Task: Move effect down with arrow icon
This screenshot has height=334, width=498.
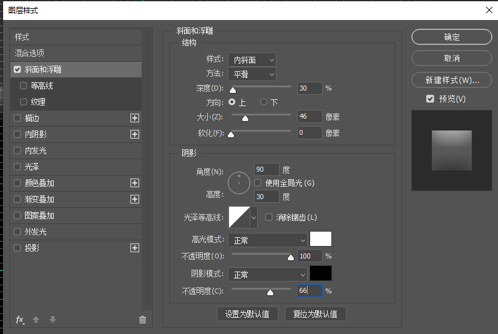Action: click(52, 320)
